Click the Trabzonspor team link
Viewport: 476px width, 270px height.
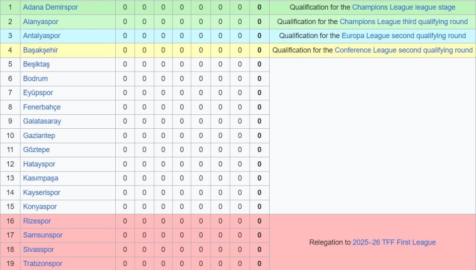(x=42, y=263)
